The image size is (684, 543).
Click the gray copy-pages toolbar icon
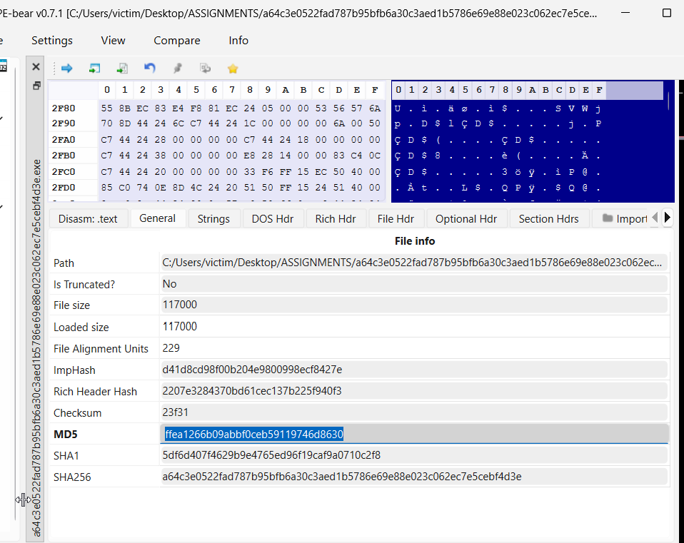point(206,68)
